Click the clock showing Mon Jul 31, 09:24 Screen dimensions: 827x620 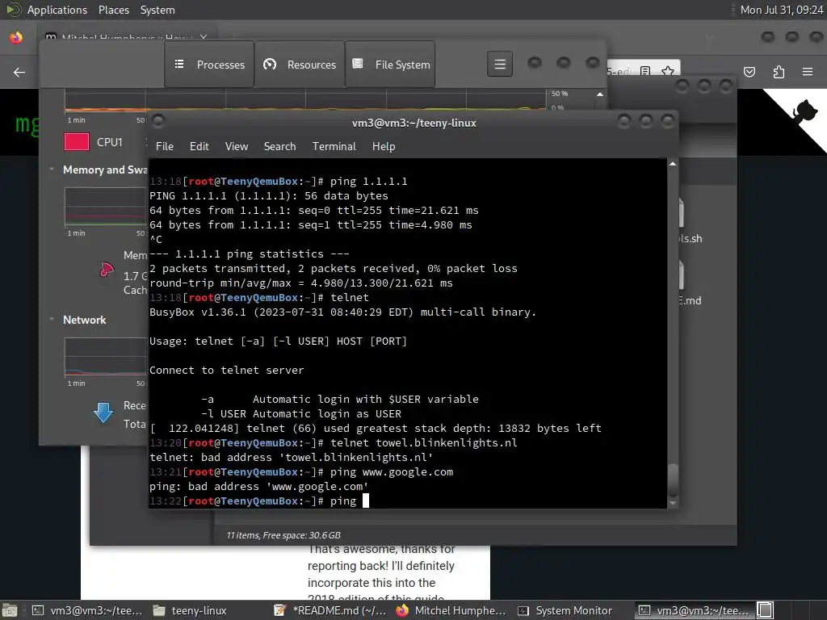(781, 10)
